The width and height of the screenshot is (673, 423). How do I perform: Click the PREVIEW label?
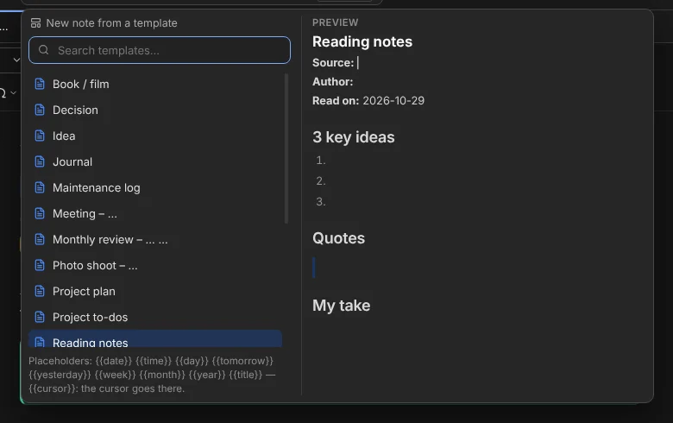pyautogui.click(x=336, y=22)
